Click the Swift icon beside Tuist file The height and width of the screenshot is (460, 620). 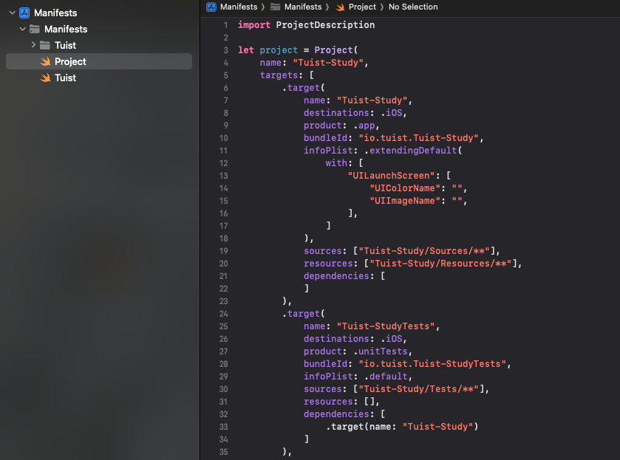tap(46, 78)
